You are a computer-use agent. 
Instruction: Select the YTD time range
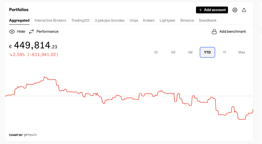[x=207, y=52]
